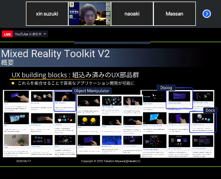Click the "Spatial Awareness" link text
Screen dimensions: 221x179
pos(107,146)
